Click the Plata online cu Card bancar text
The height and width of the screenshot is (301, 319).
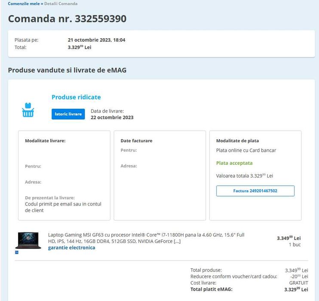(246, 150)
